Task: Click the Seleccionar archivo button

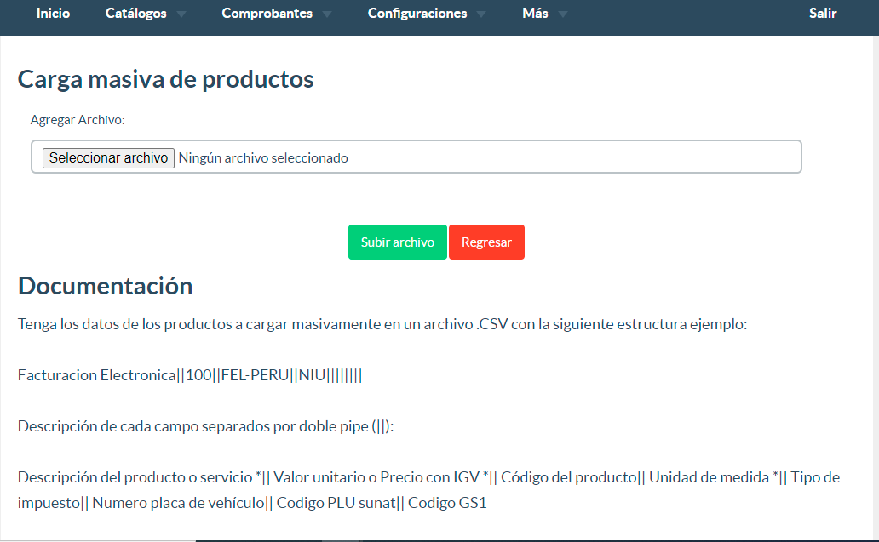Action: 108,158
